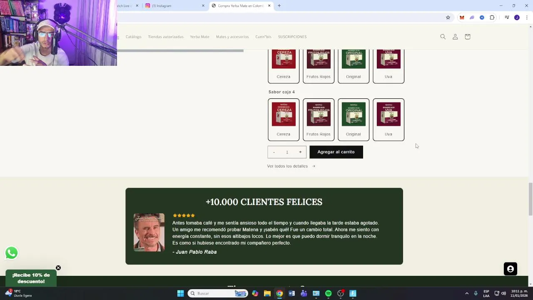Open the network and volume tray icons

[500, 293]
